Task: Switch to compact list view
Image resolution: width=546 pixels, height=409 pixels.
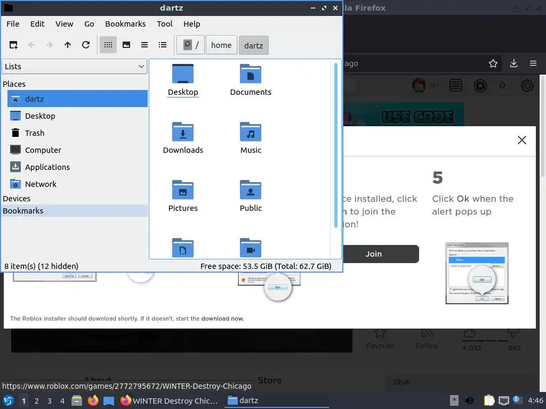Action: pyautogui.click(x=144, y=45)
